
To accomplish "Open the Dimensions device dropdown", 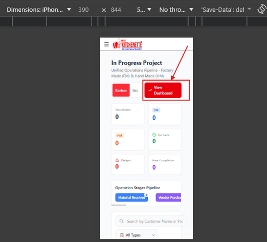I will (x=39, y=10).
